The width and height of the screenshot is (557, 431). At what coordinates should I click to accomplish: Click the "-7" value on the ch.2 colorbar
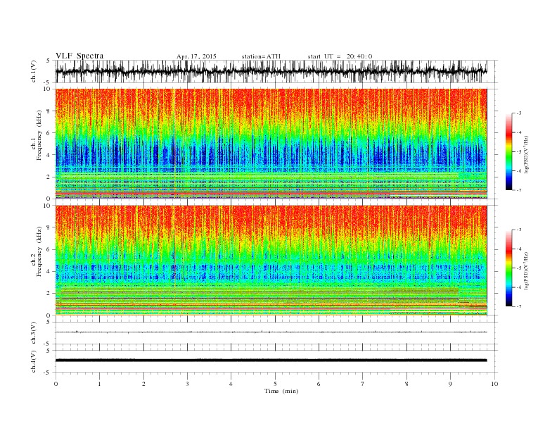click(x=519, y=306)
